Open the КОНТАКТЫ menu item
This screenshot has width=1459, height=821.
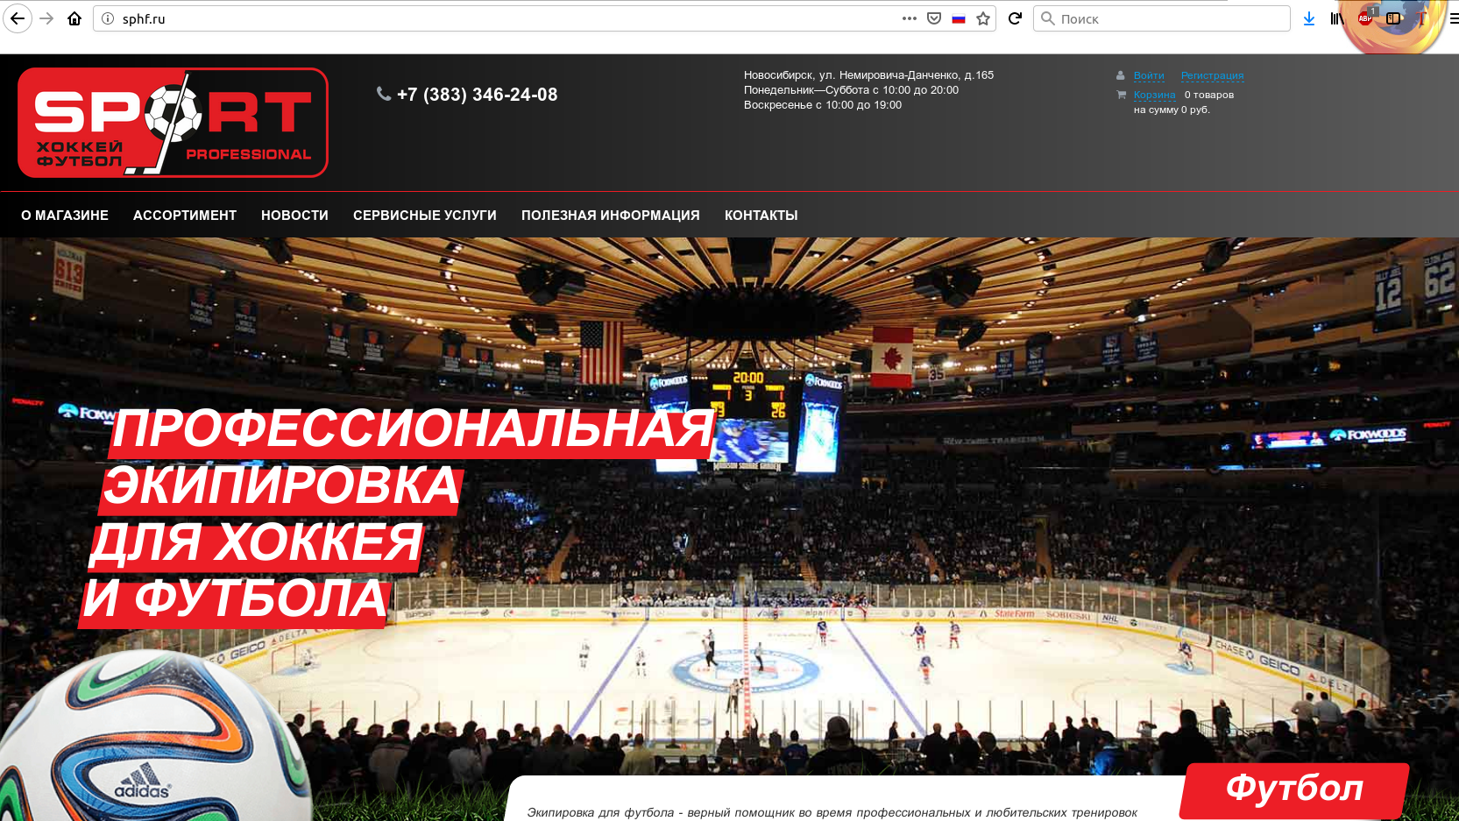[761, 216]
